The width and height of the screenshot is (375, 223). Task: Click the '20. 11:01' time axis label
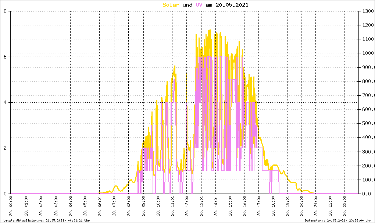point(172,206)
